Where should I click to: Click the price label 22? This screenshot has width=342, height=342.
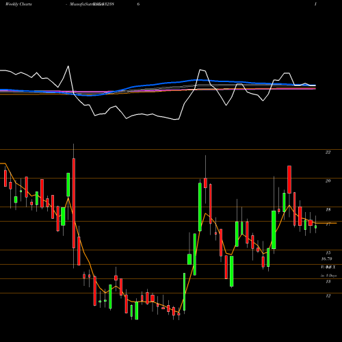328,153
